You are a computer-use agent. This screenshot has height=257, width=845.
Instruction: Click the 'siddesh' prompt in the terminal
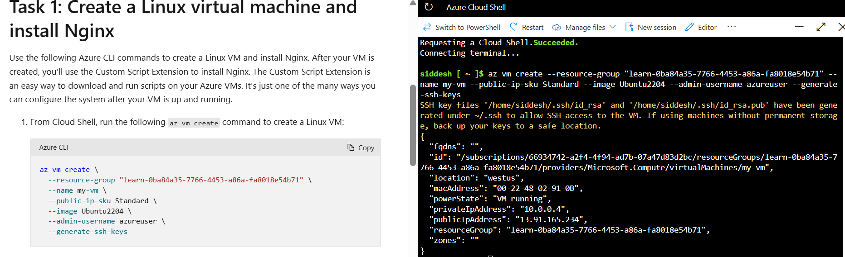(436, 74)
